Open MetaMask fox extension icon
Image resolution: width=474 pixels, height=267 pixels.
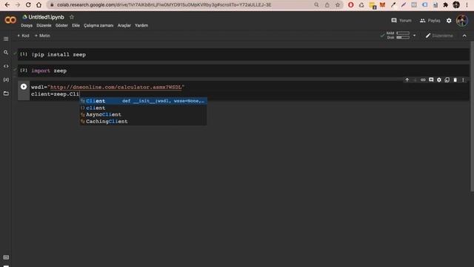point(382,5)
